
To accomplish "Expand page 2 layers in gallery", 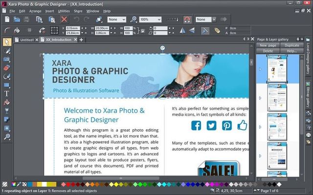I will [x=261, y=98].
